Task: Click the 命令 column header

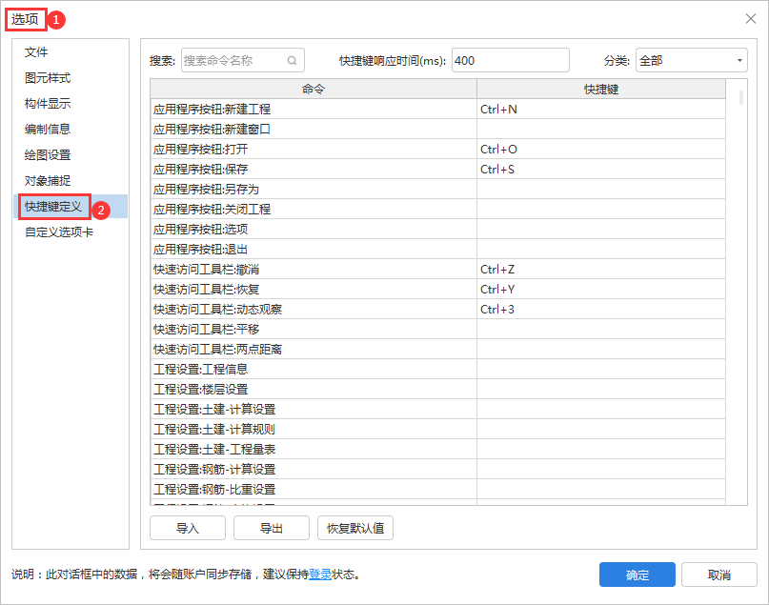Action: [x=314, y=89]
